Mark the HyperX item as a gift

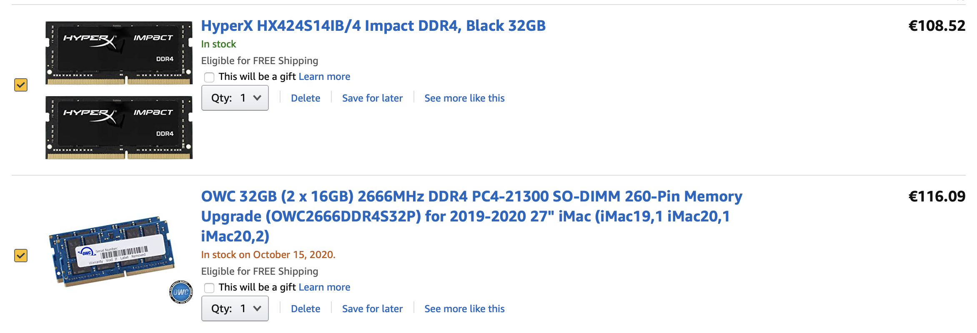pos(209,77)
